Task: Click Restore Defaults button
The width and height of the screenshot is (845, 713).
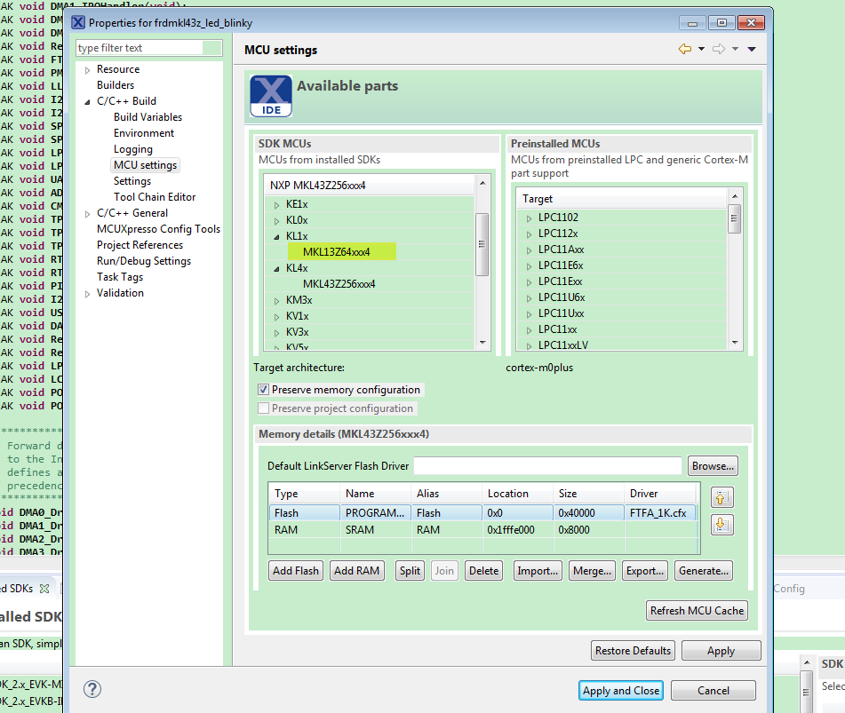Action: tap(634, 651)
